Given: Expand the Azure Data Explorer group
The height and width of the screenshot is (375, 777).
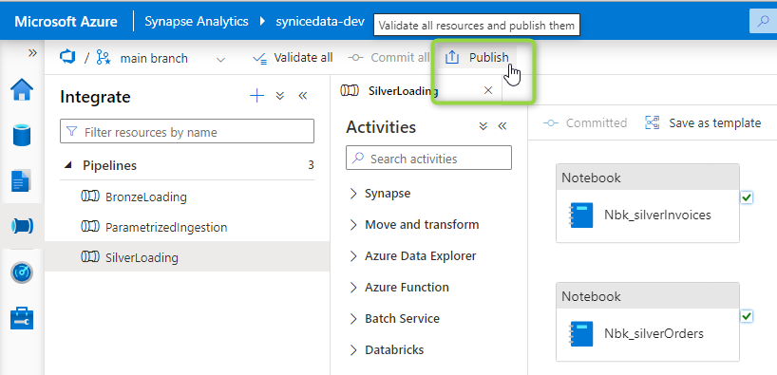Looking at the screenshot, I should (x=353, y=256).
